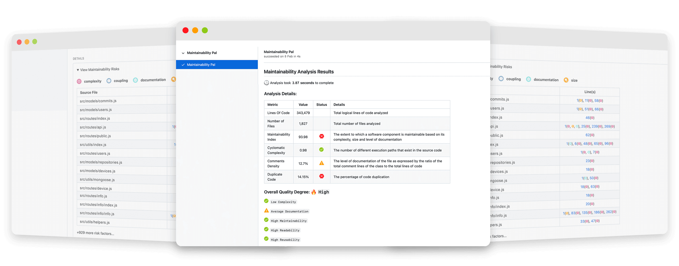Screen dimensions: 679x266
Task: Select src/models/repositories.js in the left window
Action: click(x=101, y=162)
